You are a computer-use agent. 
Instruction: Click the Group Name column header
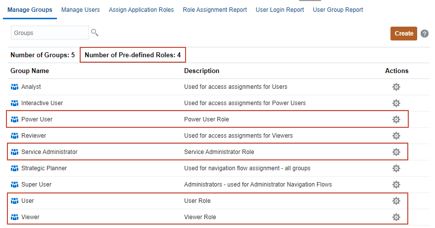[x=30, y=71]
